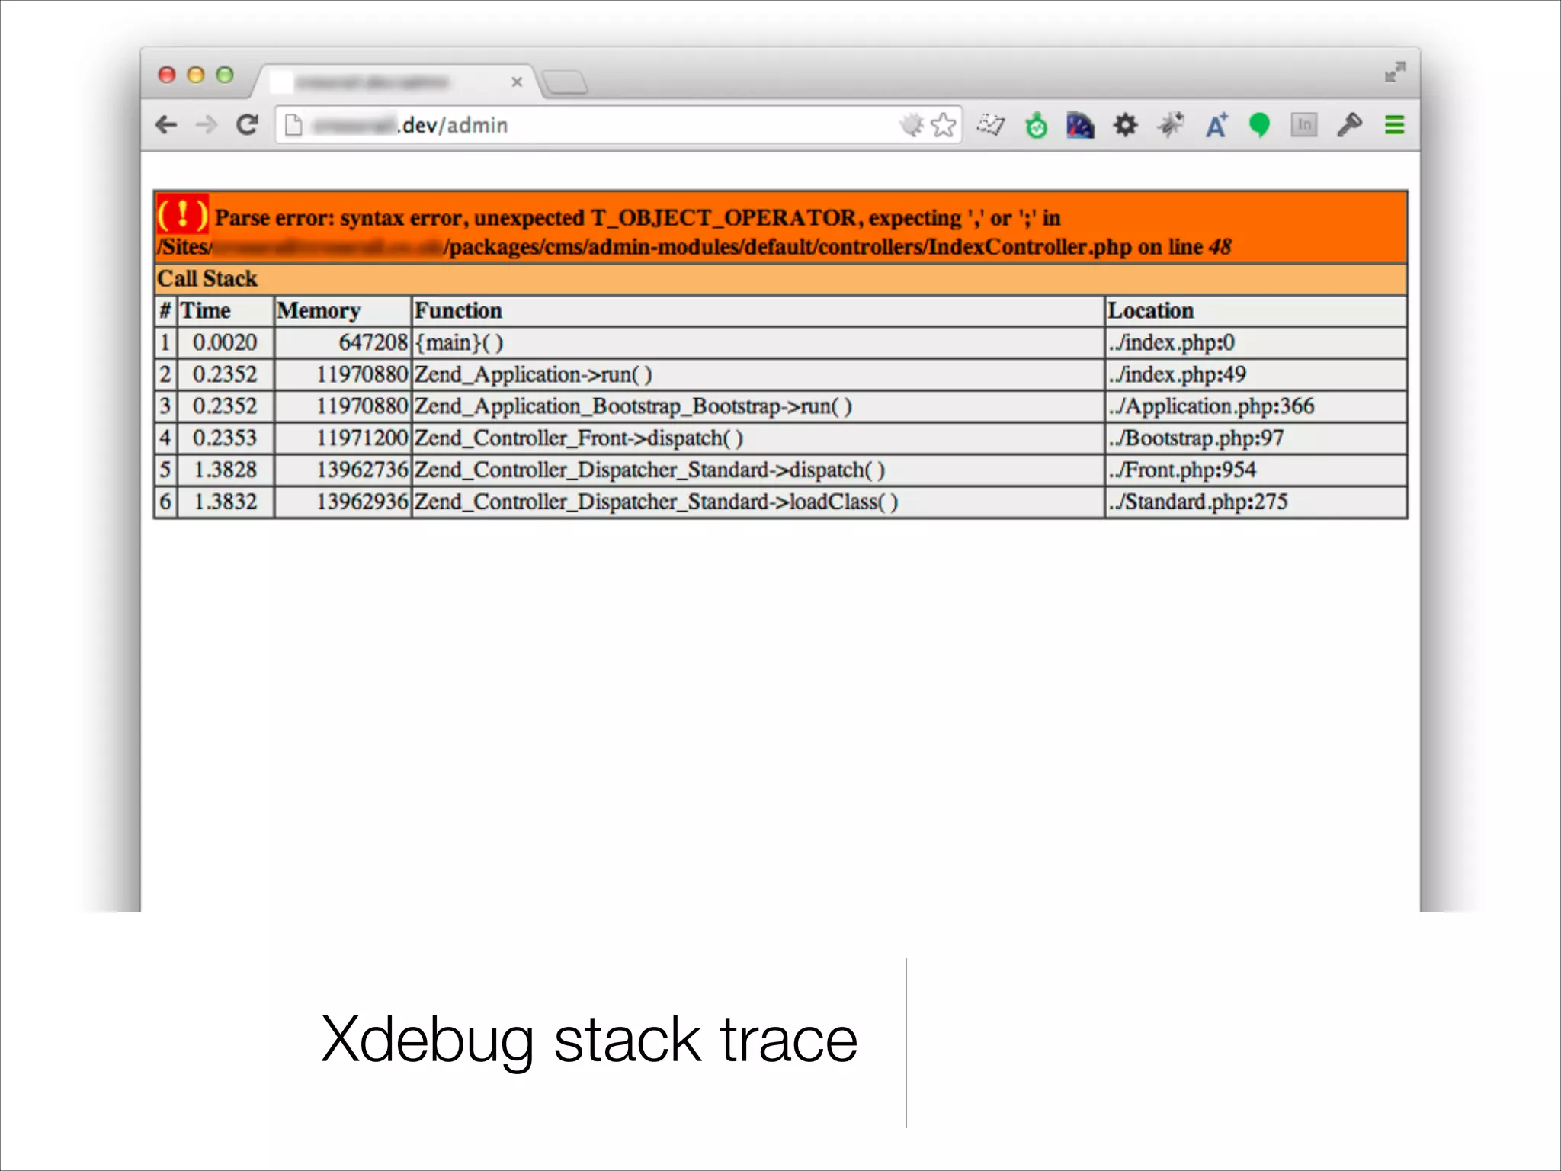Select Zend_Controller_Dispatcher_Standard->dispatch( ) cell
Screen dimensions: 1561x1171
coord(758,470)
